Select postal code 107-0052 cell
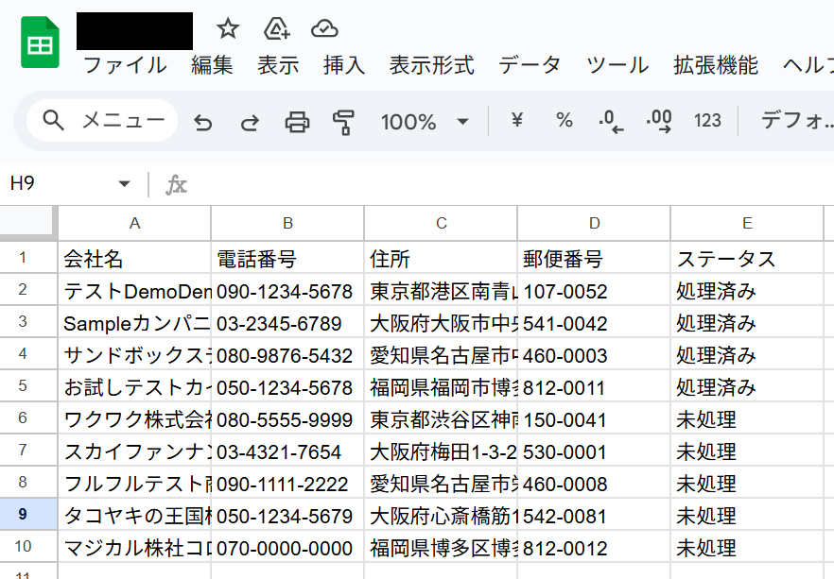 click(594, 290)
